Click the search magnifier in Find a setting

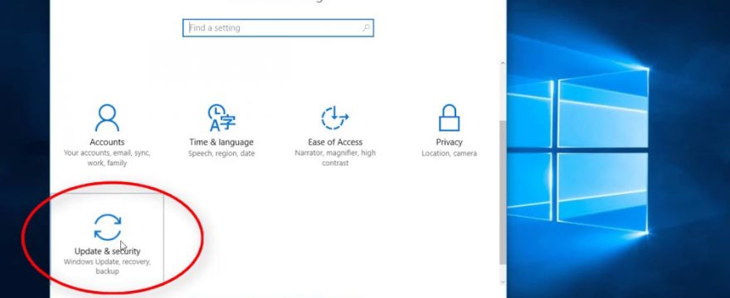[x=366, y=28]
